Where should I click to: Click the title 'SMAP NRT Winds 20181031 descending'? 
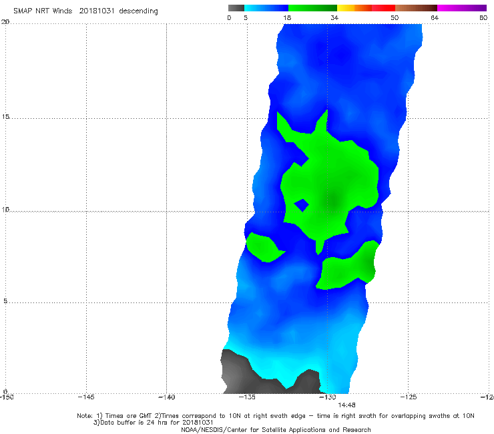pos(85,11)
